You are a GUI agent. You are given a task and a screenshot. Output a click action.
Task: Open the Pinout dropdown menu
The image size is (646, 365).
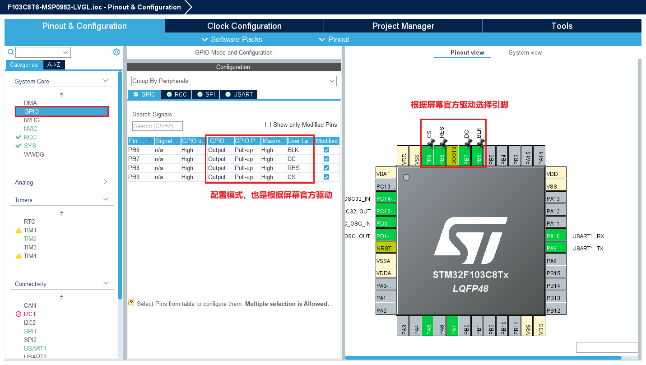tap(334, 39)
